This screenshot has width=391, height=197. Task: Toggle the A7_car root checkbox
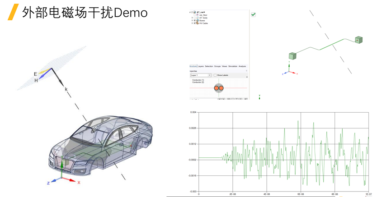(192, 12)
